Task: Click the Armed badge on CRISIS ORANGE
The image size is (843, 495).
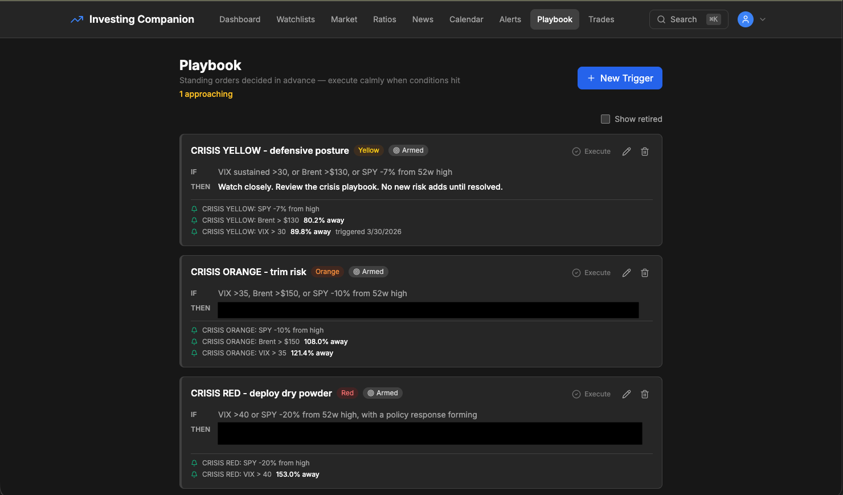Action: [x=369, y=272]
